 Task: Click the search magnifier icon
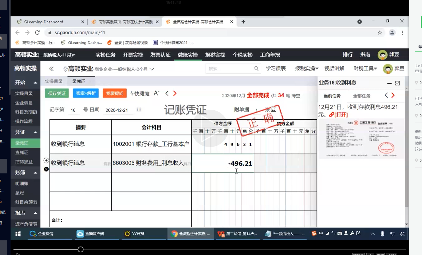point(256,69)
